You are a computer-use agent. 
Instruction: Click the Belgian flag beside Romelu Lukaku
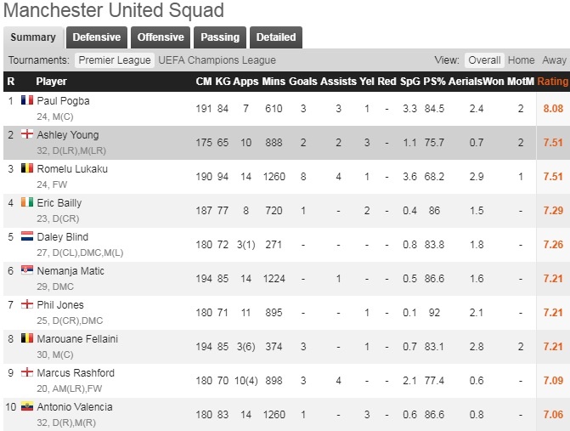pos(26,168)
